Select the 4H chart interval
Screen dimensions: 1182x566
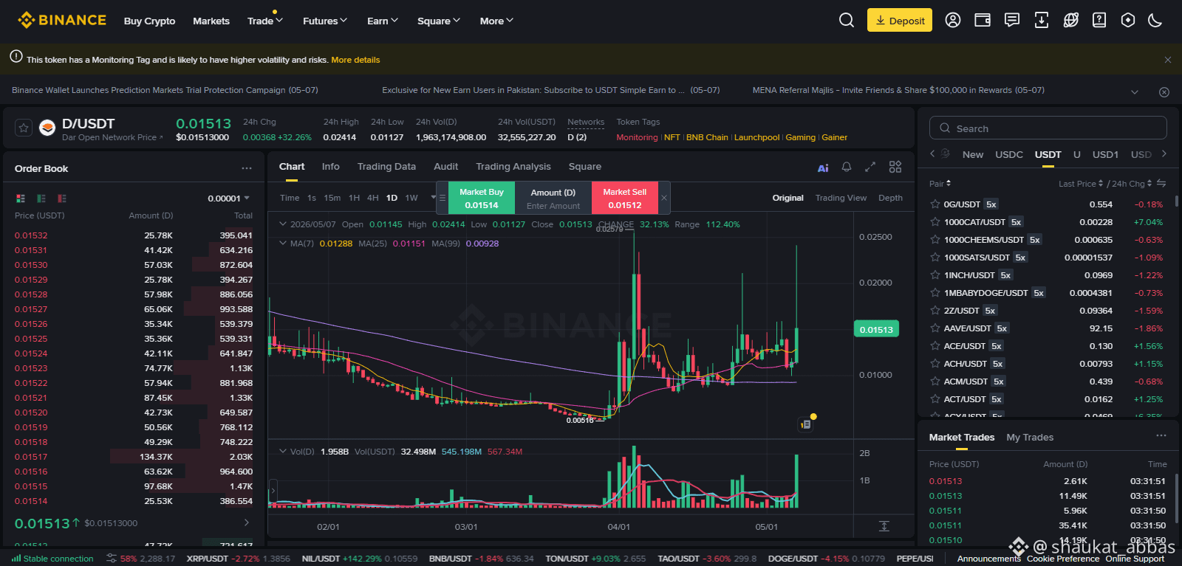373,198
